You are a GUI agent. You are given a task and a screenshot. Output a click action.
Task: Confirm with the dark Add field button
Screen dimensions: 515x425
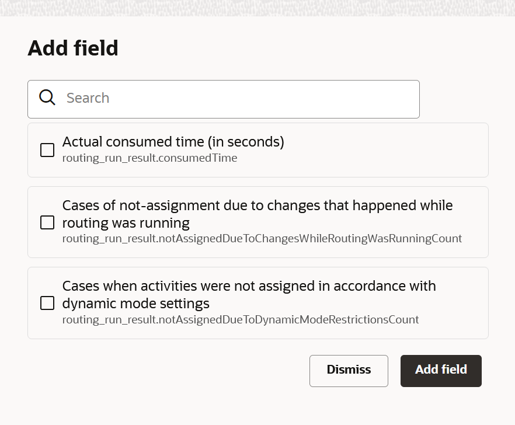441,371
